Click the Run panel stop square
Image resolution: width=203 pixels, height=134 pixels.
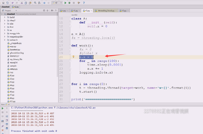click(3, 112)
